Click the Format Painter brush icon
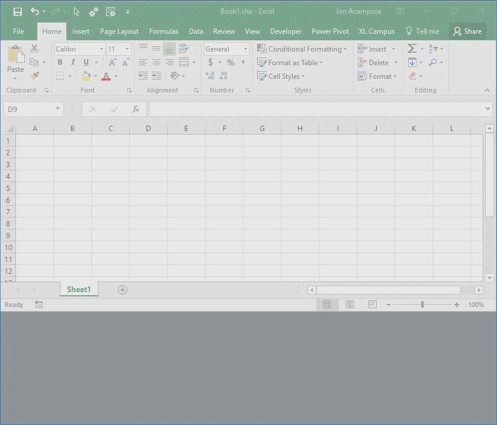 (x=34, y=76)
